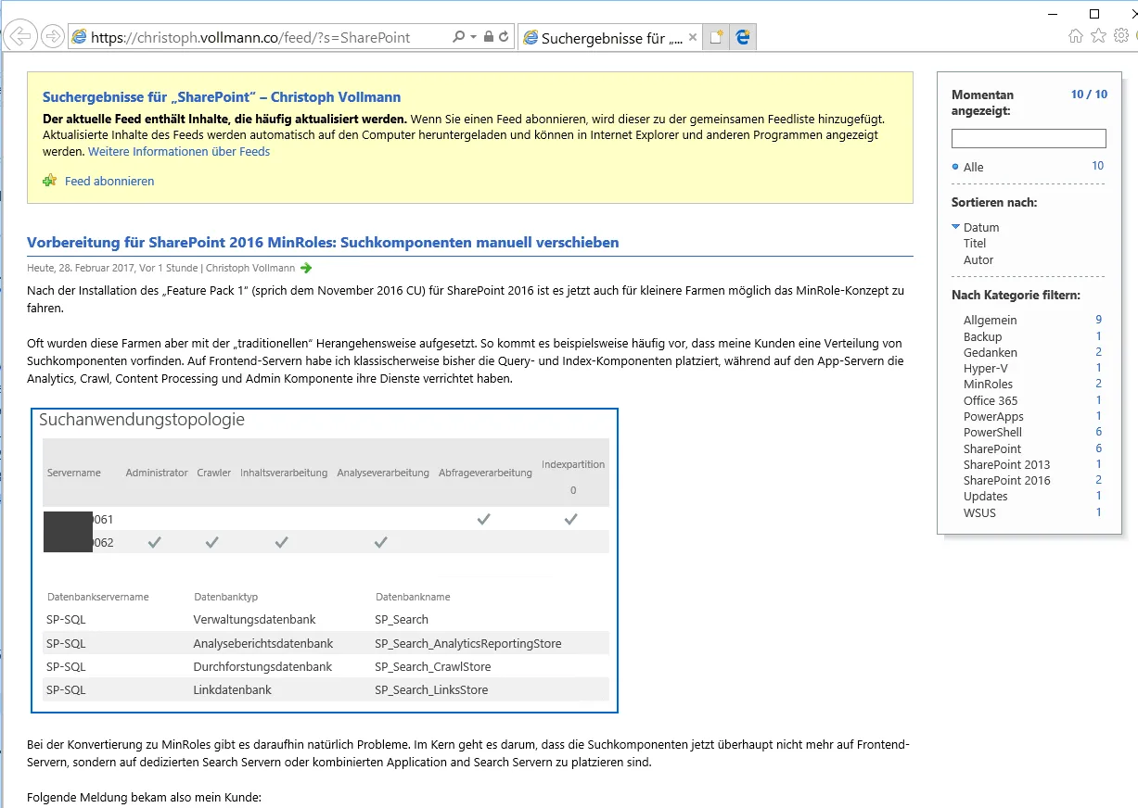The image size is (1138, 808).
Task: Filter by category Gedanken
Action: point(990,352)
